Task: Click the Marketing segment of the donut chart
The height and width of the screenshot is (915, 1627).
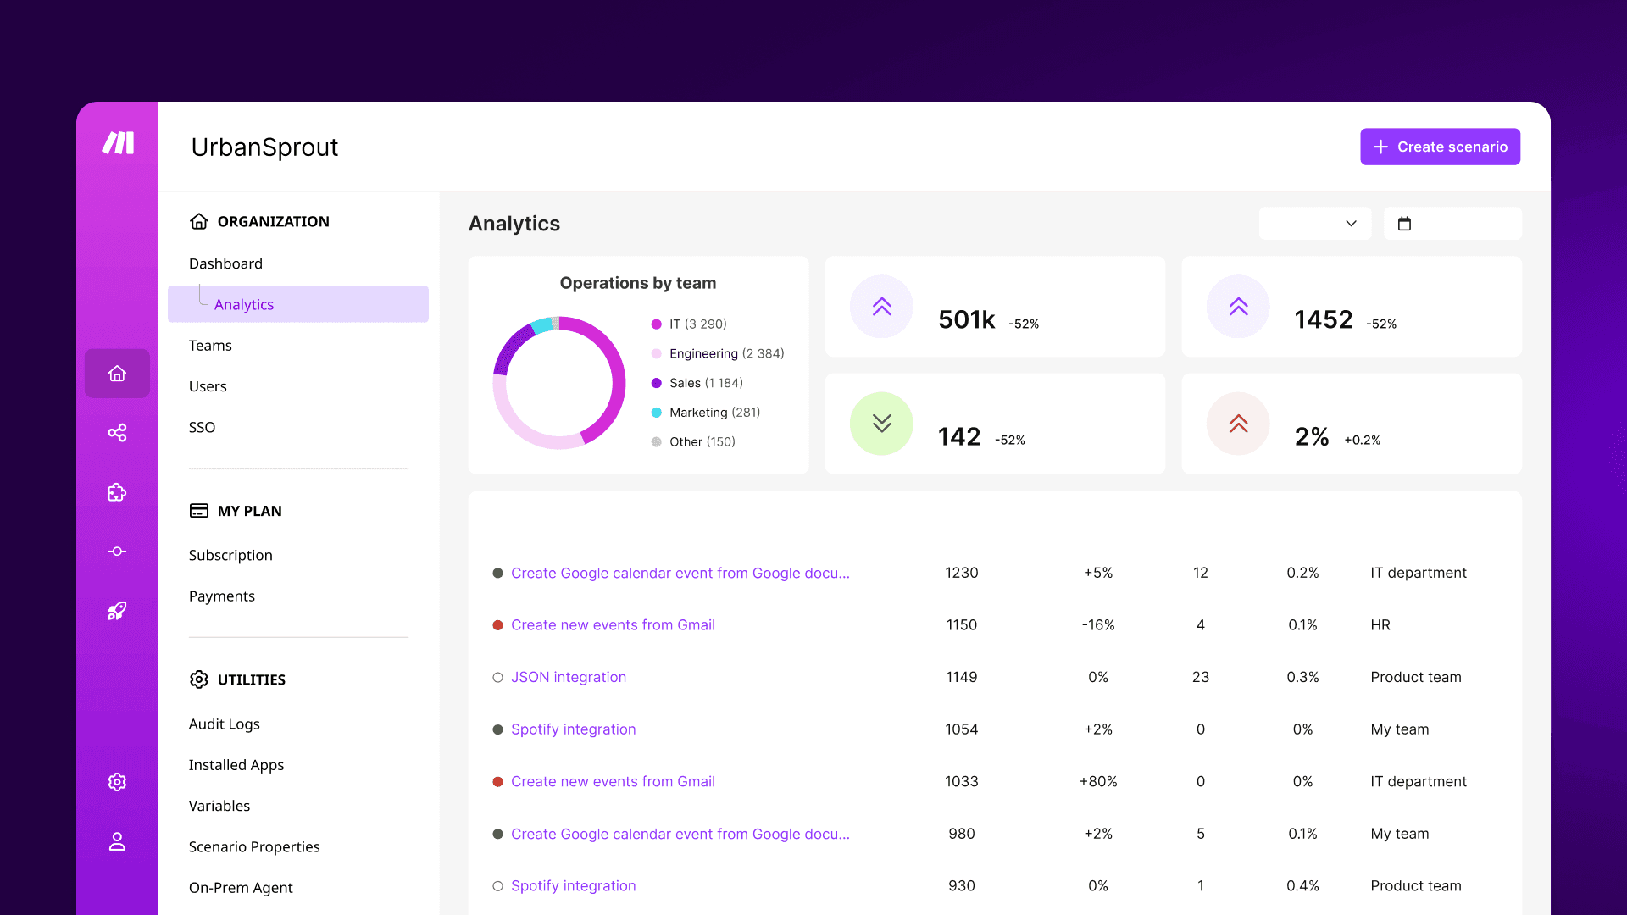Action: coord(542,326)
